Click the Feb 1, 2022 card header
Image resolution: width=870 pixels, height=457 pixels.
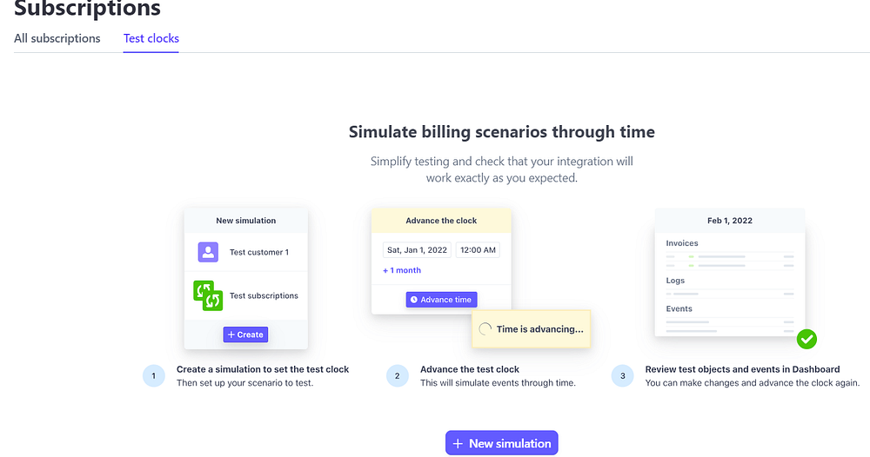click(x=730, y=221)
